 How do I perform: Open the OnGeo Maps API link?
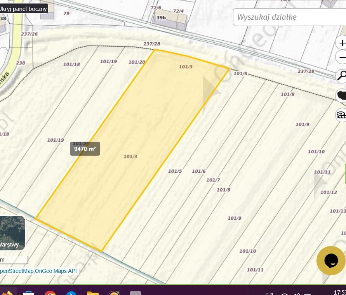[56, 271]
